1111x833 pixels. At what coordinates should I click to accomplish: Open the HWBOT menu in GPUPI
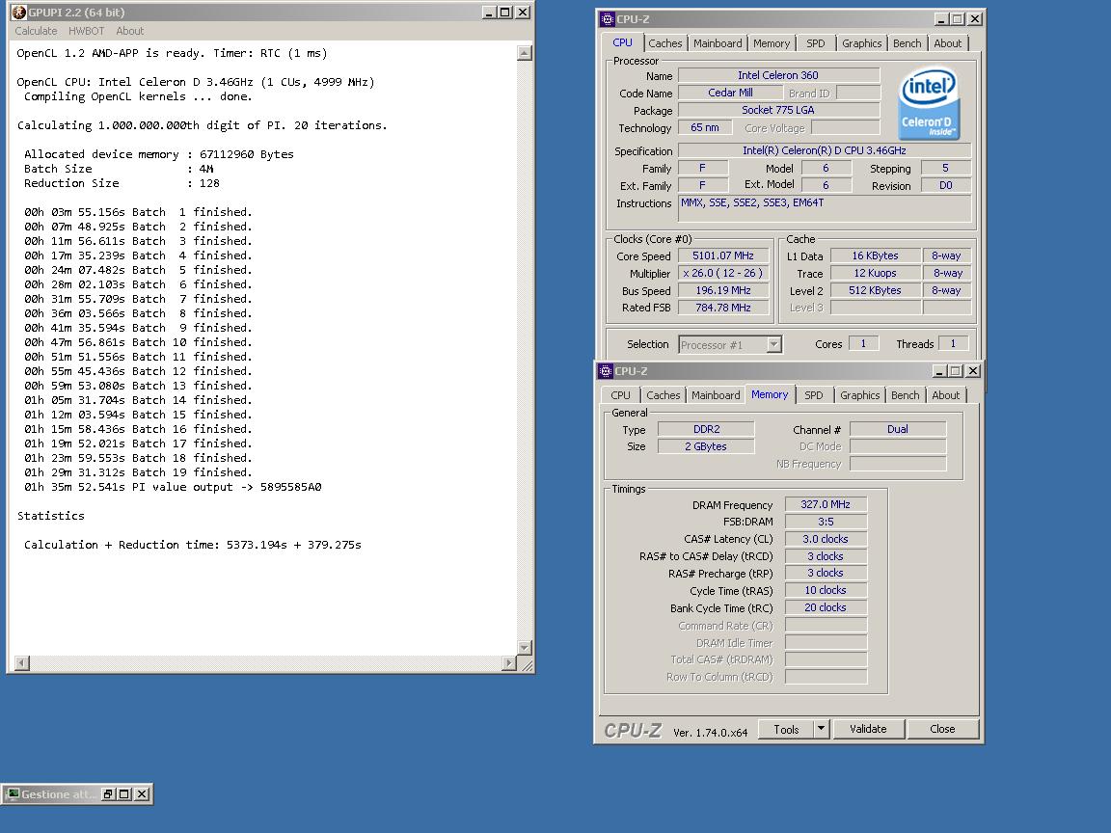pyautogui.click(x=87, y=31)
